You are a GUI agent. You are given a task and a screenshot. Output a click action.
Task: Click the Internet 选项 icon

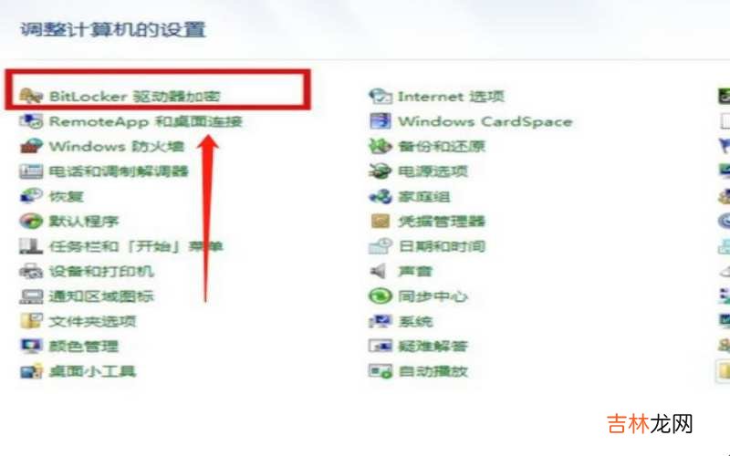(x=381, y=97)
